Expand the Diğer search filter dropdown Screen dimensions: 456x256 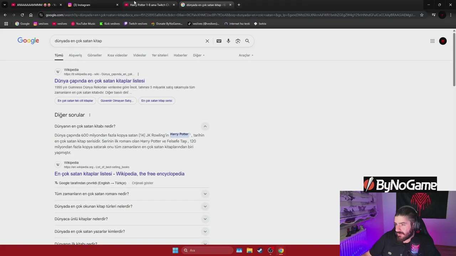click(199, 55)
